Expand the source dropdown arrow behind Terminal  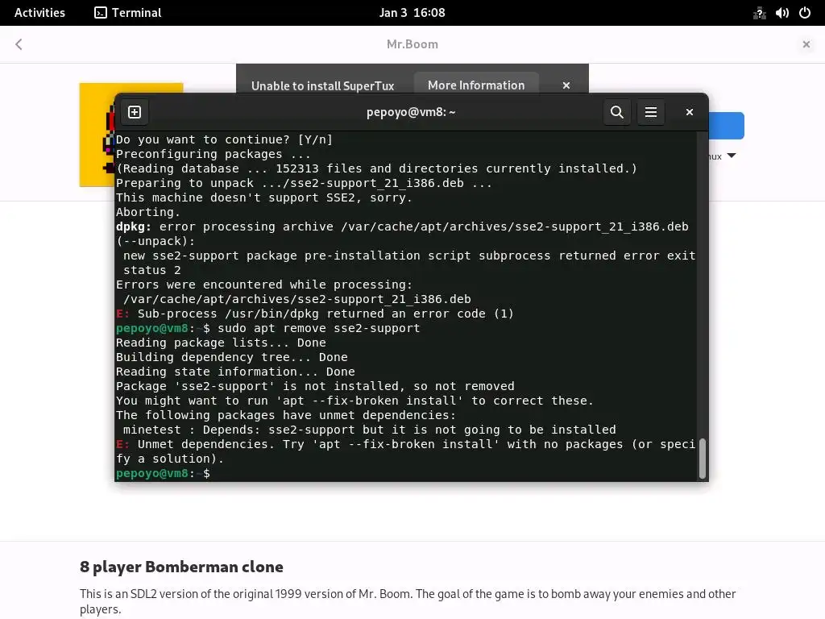point(732,156)
